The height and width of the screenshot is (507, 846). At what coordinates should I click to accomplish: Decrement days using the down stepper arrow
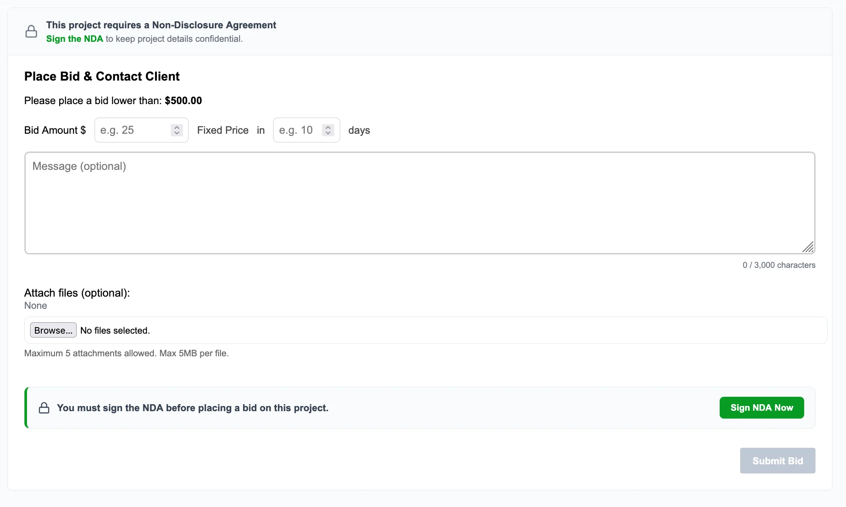coord(328,133)
